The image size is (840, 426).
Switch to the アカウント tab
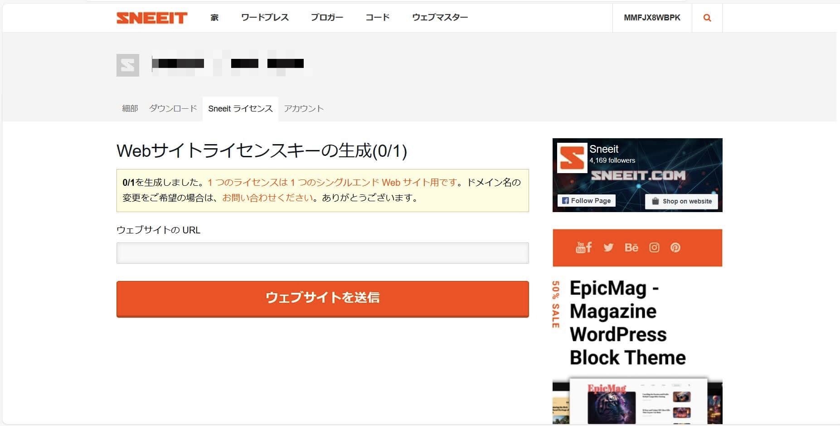pos(304,109)
